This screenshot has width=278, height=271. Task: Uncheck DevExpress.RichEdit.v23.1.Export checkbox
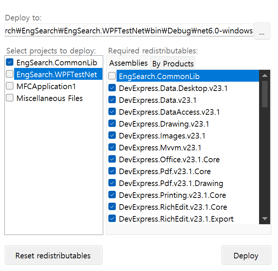coord(112,219)
